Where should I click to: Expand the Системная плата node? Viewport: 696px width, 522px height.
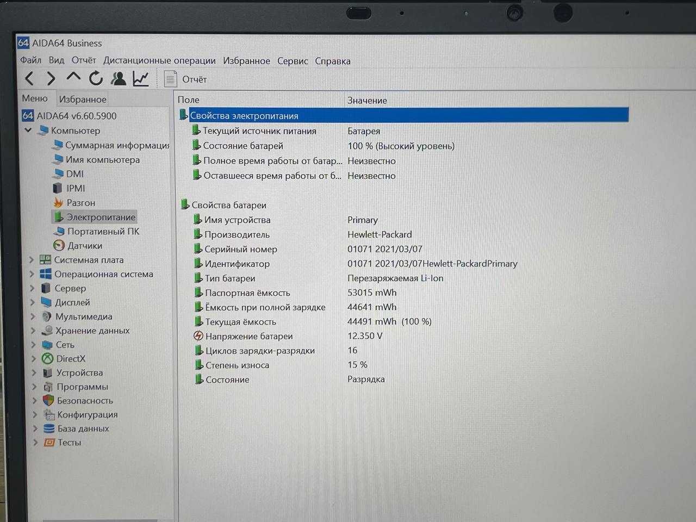coord(31,260)
